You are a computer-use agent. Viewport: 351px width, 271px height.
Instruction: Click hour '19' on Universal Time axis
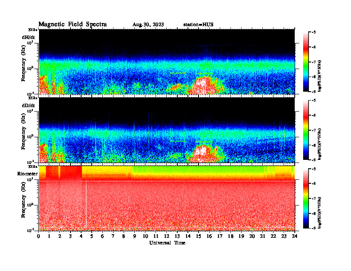(x=241, y=236)
